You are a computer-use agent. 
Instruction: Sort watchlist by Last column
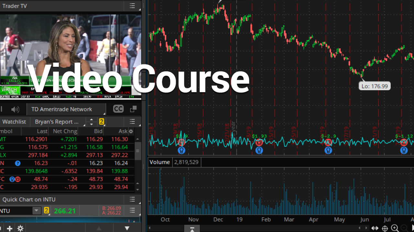click(x=42, y=131)
